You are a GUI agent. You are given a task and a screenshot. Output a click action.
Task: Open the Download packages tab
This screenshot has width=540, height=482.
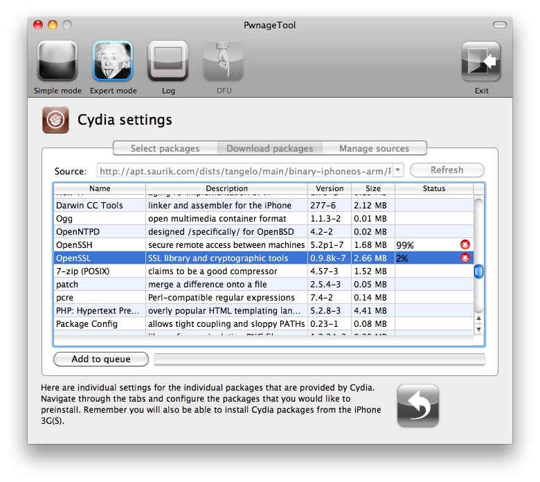269,148
